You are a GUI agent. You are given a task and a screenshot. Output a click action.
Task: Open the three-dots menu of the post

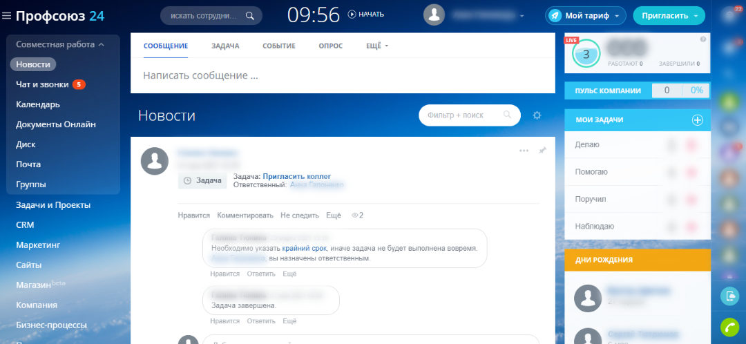(x=524, y=151)
